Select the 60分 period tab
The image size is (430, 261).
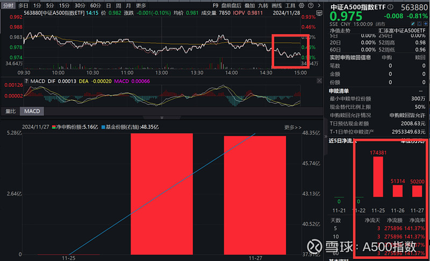pos(96,5)
